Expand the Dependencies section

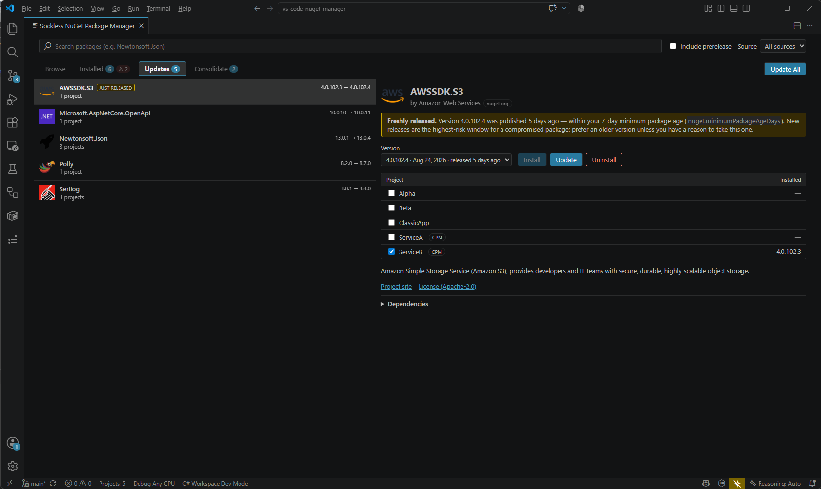(404, 304)
